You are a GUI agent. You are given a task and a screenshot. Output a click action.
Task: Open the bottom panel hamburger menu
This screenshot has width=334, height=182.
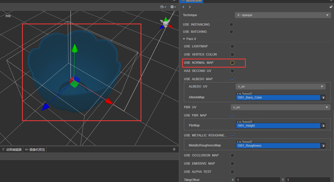click(x=174, y=149)
